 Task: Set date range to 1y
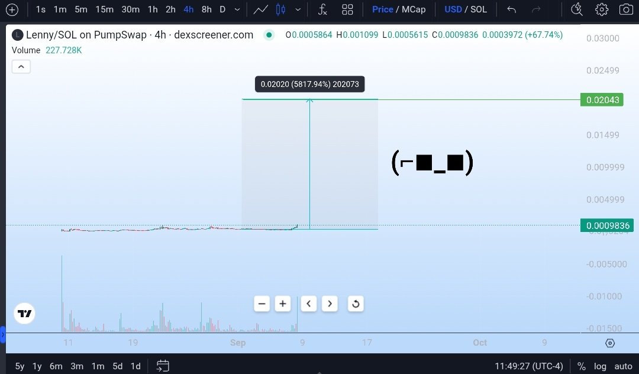tap(37, 366)
